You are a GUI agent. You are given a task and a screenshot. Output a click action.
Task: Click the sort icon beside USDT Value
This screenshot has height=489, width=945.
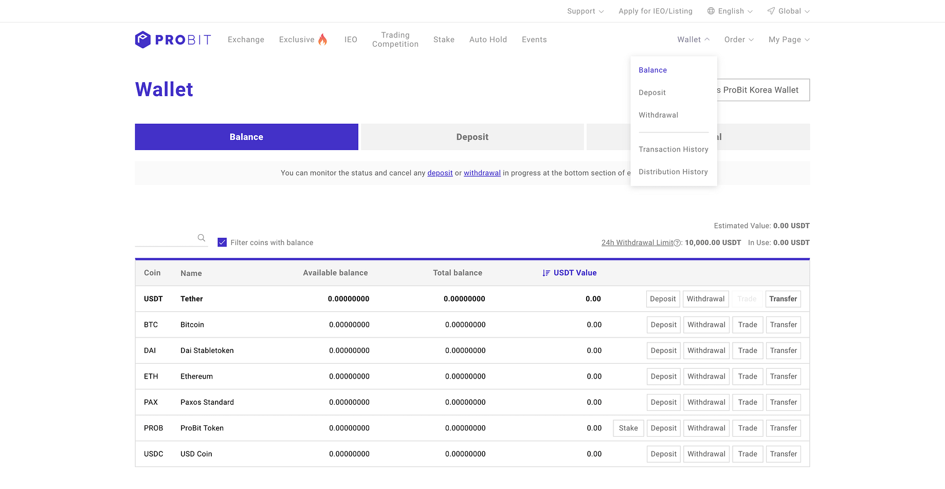546,273
